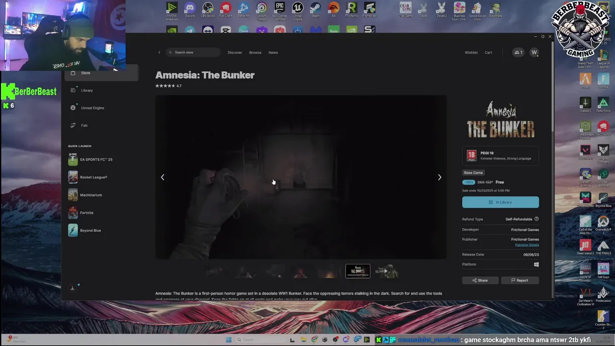Click the Windows platform icon
Image resolution: width=615 pixels, height=346 pixels.
pos(536,264)
